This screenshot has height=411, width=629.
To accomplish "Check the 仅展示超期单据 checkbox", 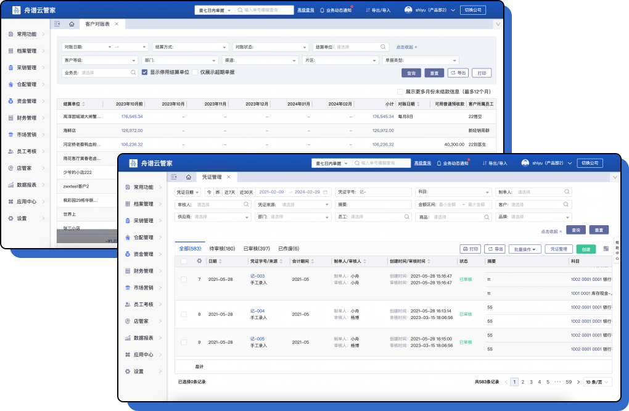I will 195,72.
